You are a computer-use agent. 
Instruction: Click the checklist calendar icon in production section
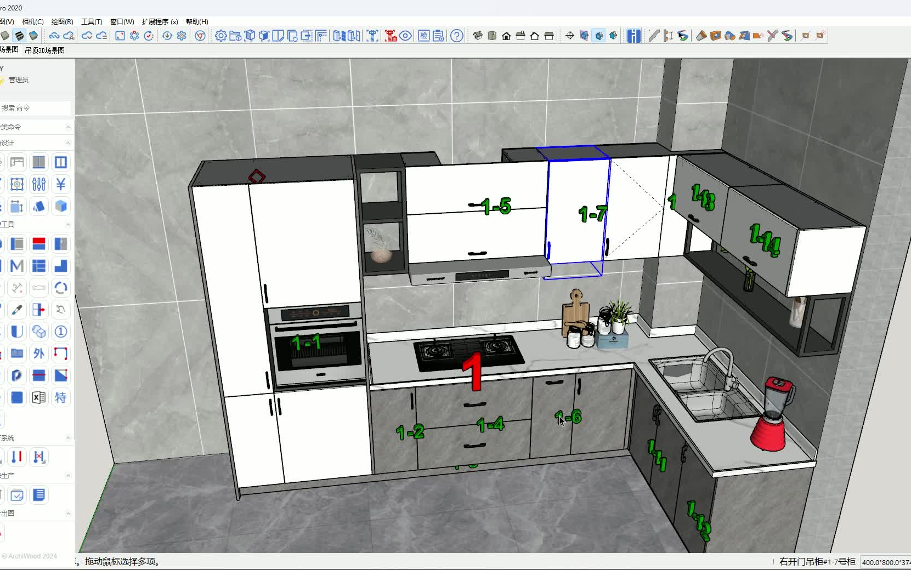(x=17, y=495)
